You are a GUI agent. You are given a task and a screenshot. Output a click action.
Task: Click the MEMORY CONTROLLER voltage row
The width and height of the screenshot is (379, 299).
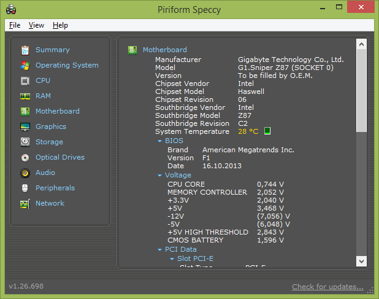coord(226,192)
